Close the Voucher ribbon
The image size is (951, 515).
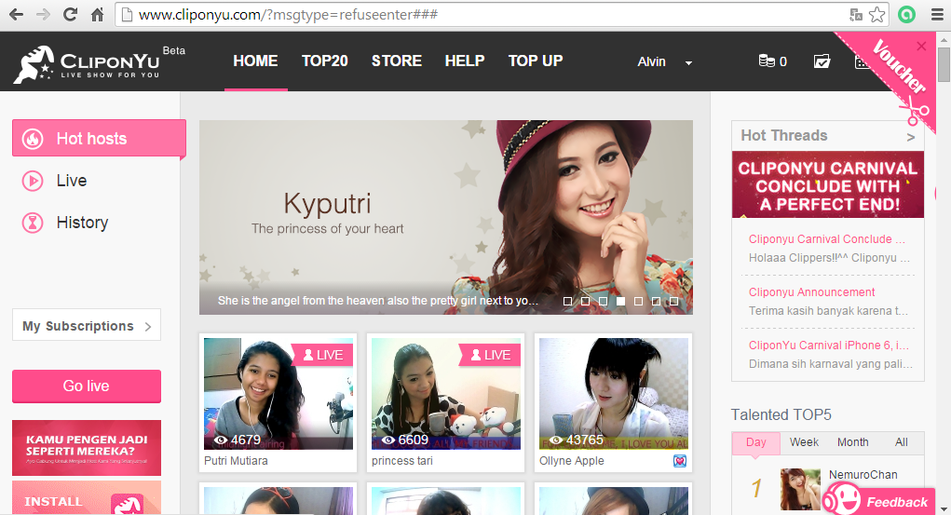(921, 47)
